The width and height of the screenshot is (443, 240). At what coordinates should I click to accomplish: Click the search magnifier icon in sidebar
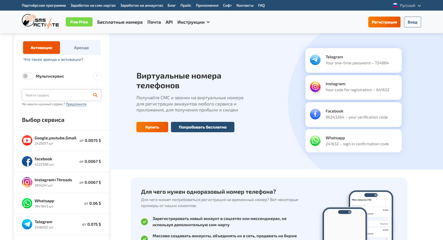[x=95, y=95]
